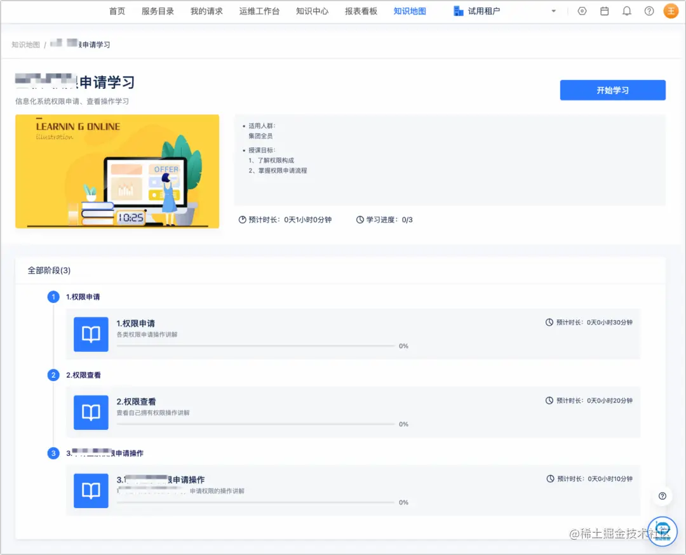Go to 首页 from the top navigation
This screenshot has width=686, height=555.
click(x=117, y=11)
